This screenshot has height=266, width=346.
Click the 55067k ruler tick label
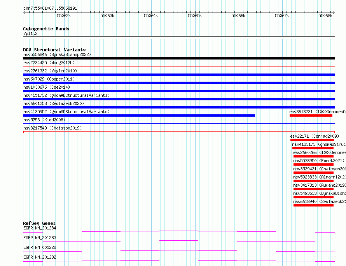pos(282,16)
